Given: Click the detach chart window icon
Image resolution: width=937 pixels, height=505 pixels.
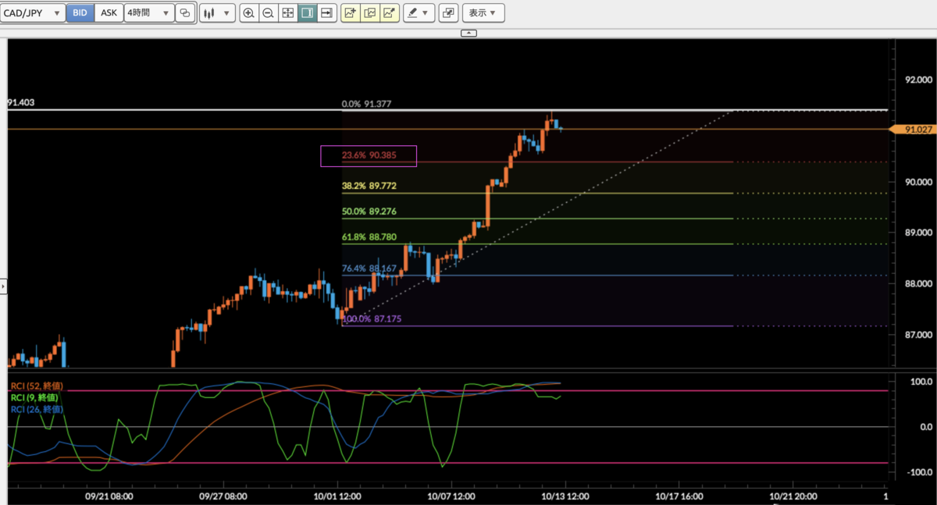Looking at the screenshot, I should coord(448,12).
